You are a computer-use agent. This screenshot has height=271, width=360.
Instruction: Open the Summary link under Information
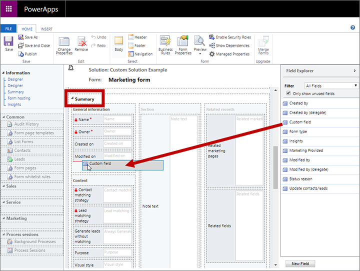pyautogui.click(x=15, y=92)
